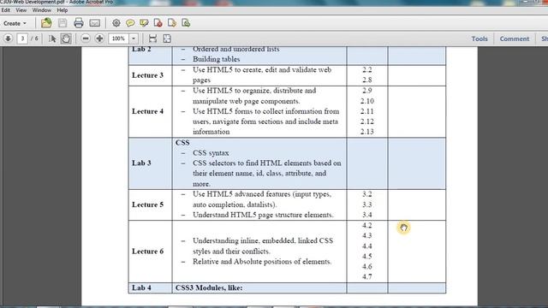Click the 'Lecture 4' row label
Screen dimensions: 548x308
147,111
